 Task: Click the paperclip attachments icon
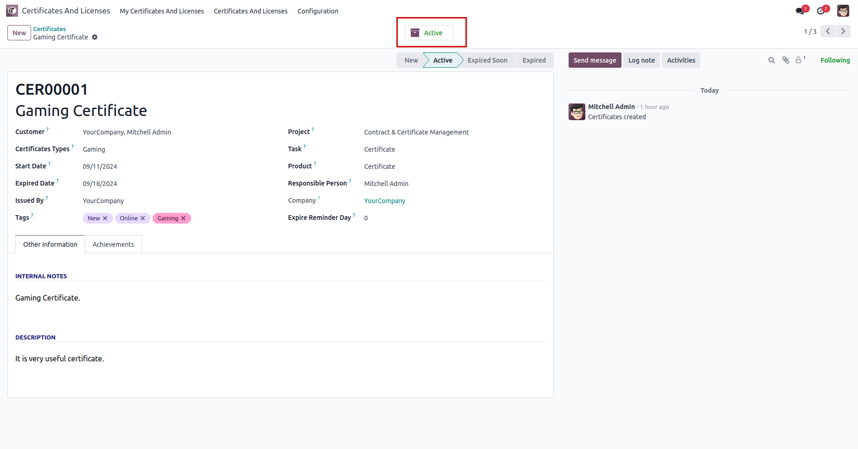coord(786,60)
